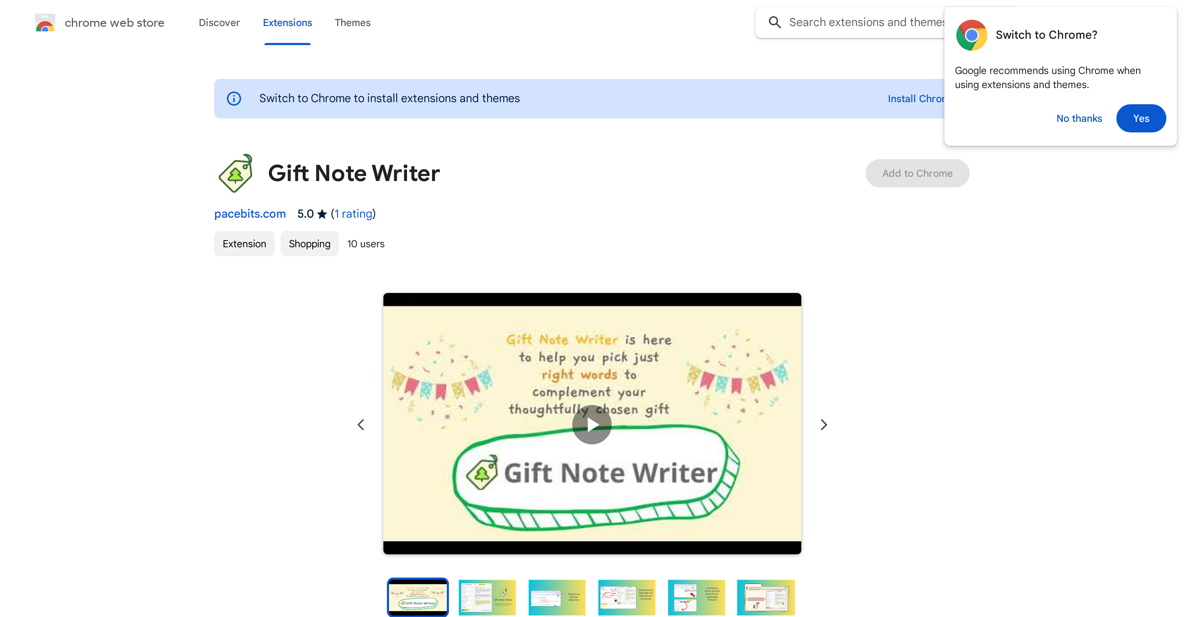Click the Chrome Web Store logo
1184x617 pixels.
pos(45,22)
